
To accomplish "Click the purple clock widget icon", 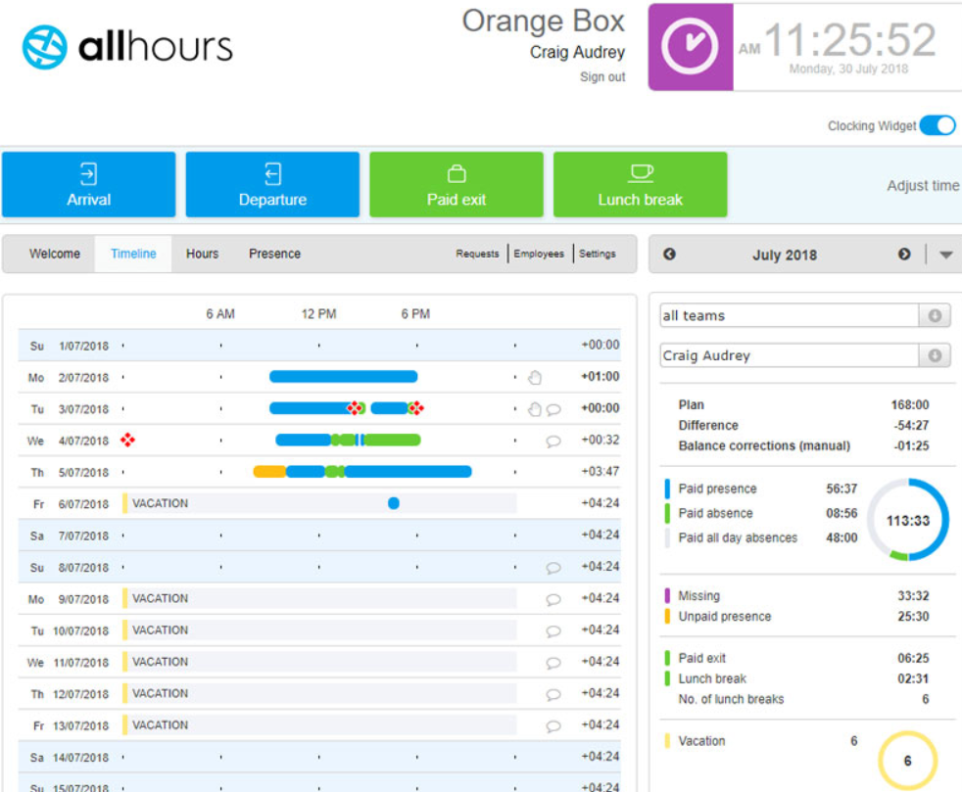I will tap(692, 47).
